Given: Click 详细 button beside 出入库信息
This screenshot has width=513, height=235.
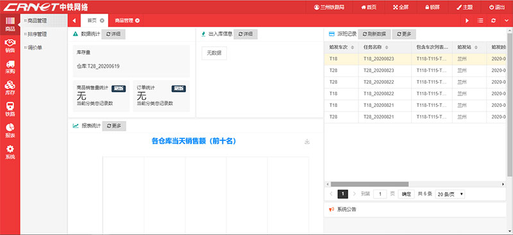Looking at the screenshot, I should click(246, 34).
